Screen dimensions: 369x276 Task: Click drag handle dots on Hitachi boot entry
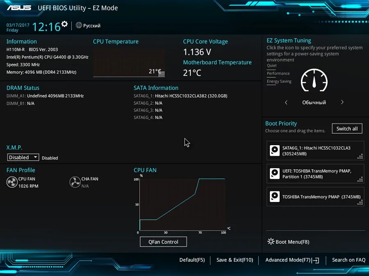(x=360, y=157)
